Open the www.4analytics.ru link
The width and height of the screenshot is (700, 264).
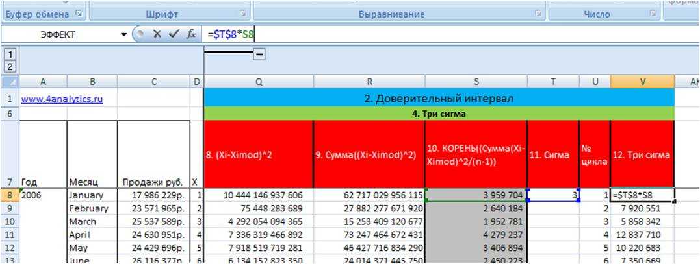[x=62, y=99]
